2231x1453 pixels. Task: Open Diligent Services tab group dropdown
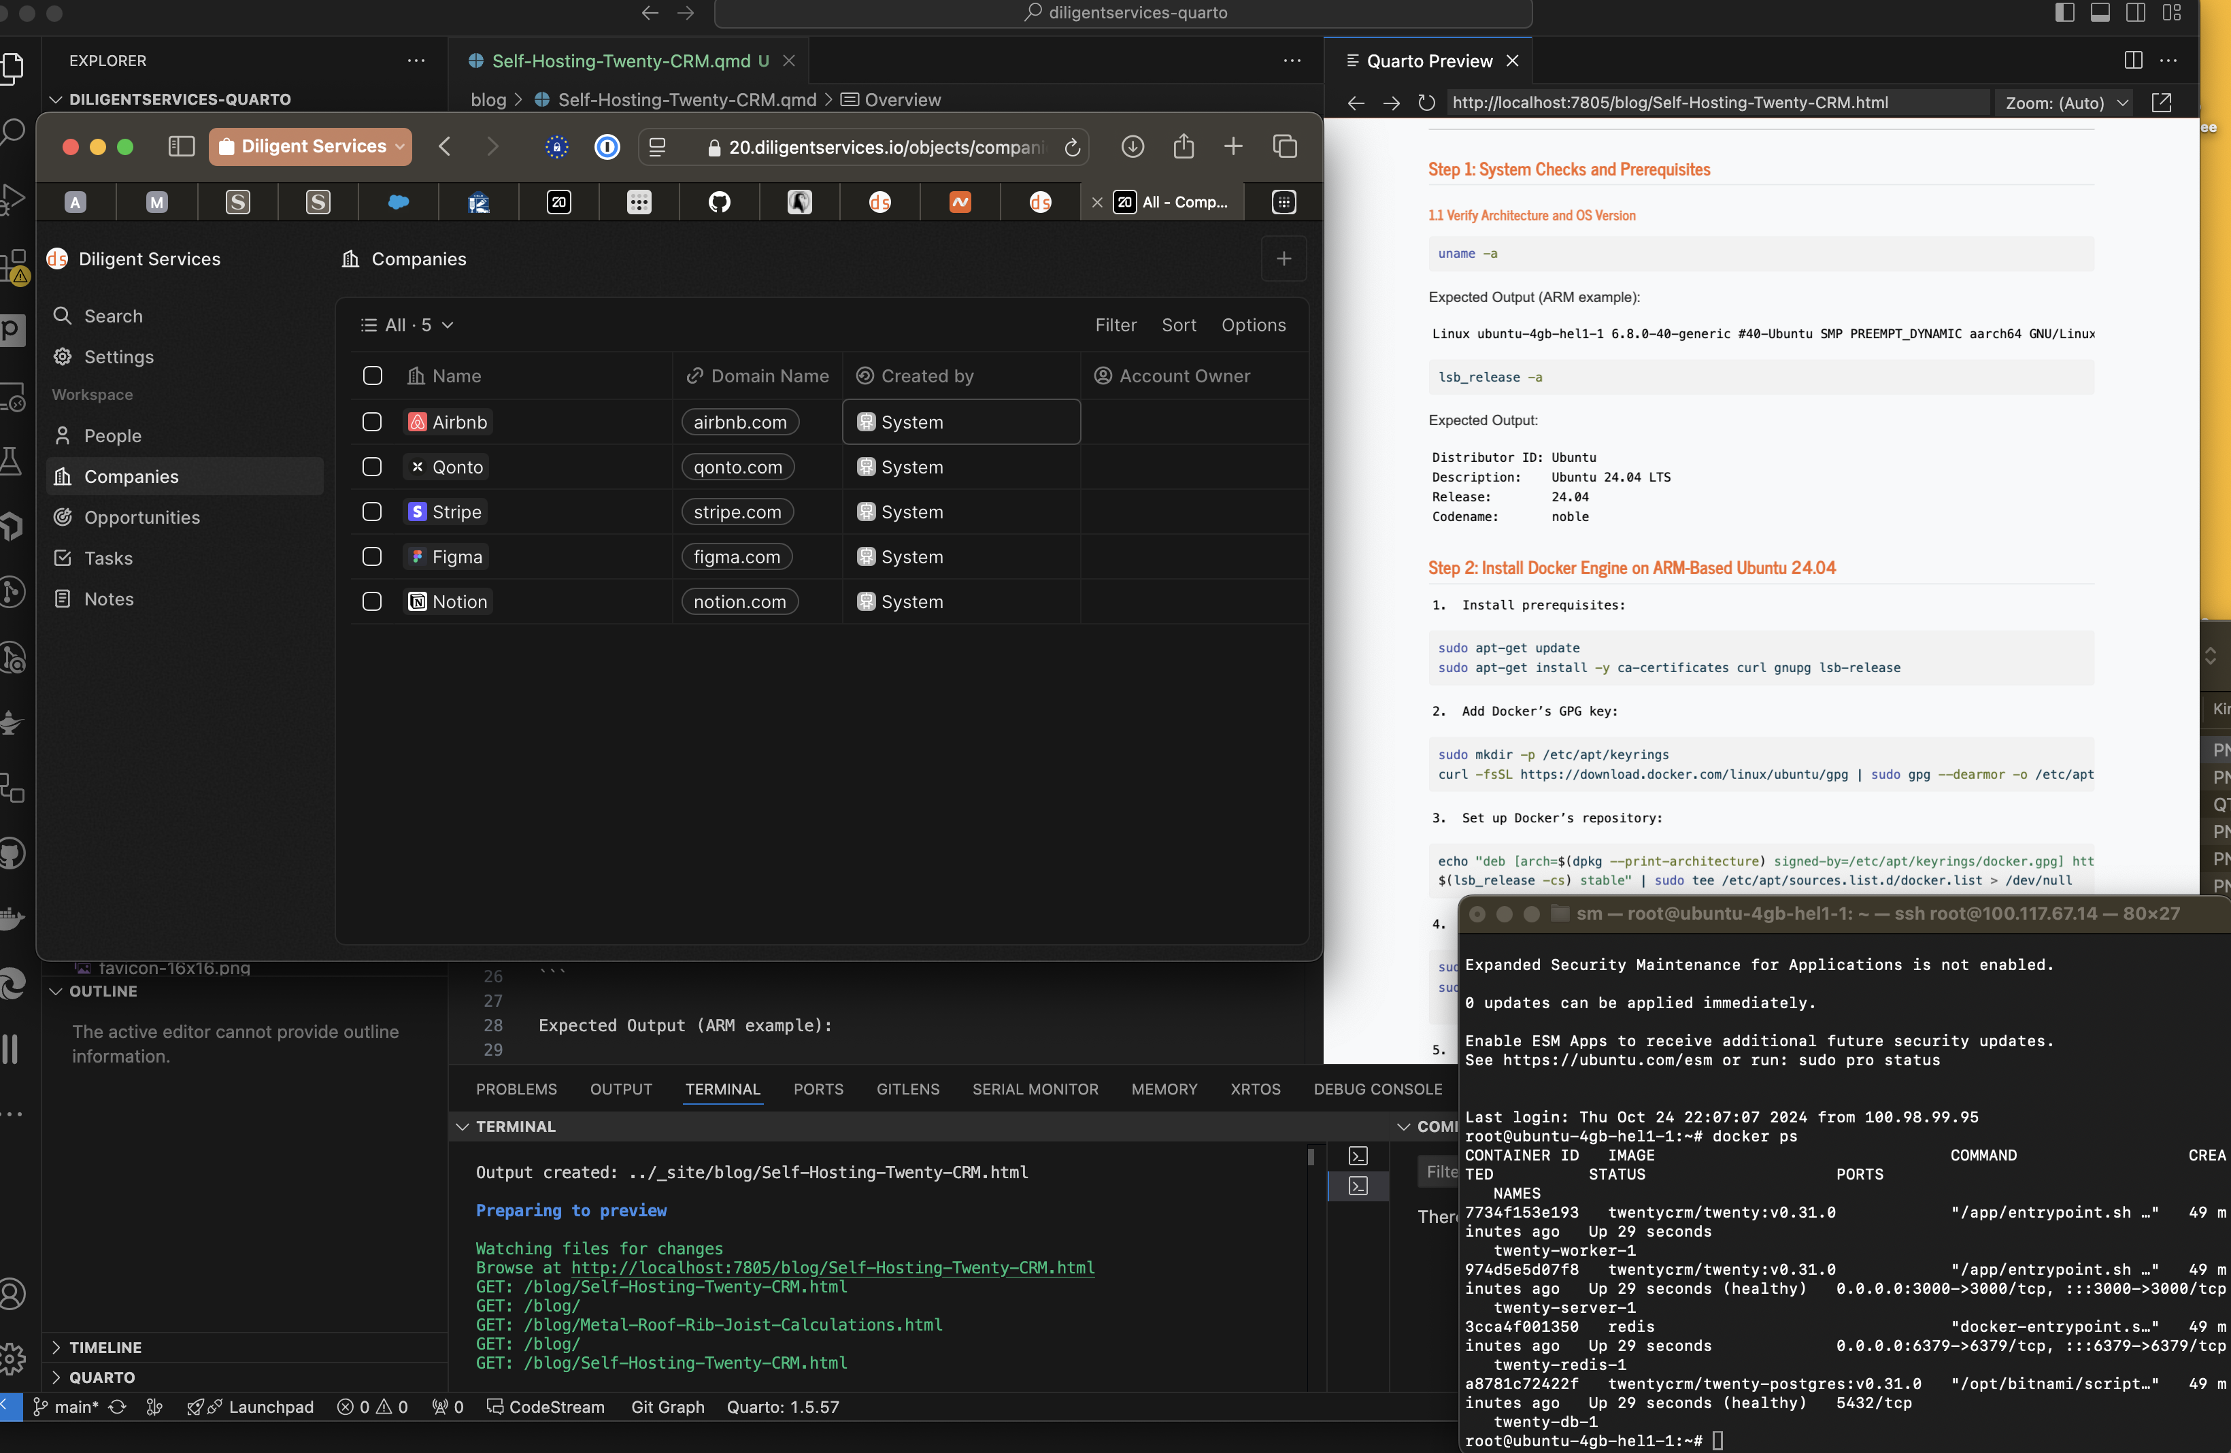tap(310, 146)
